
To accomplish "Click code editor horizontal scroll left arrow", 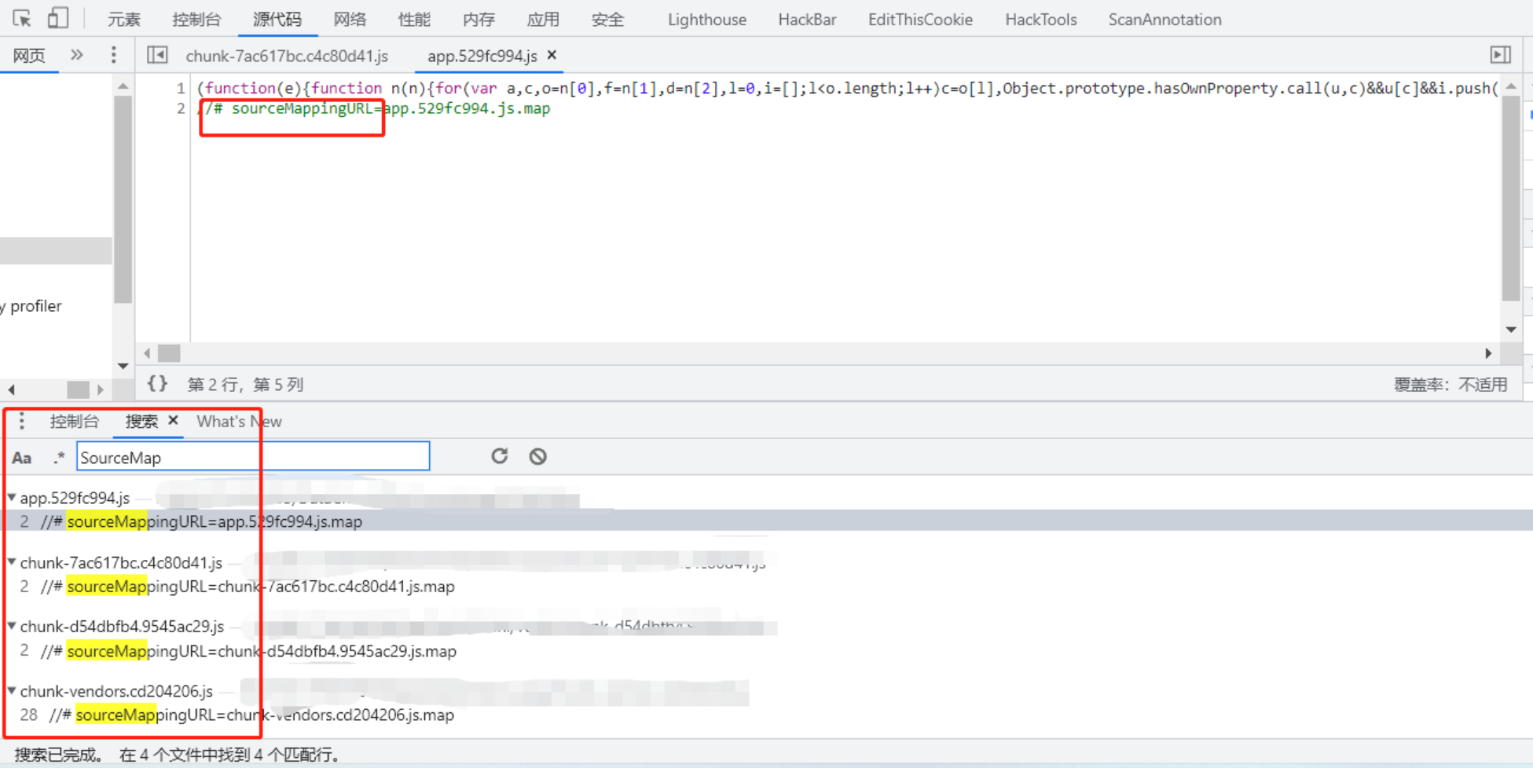I will (x=147, y=353).
